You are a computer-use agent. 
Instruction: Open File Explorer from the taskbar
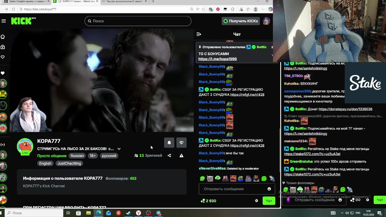88,213
